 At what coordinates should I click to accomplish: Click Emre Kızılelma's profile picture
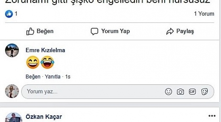[12, 50]
